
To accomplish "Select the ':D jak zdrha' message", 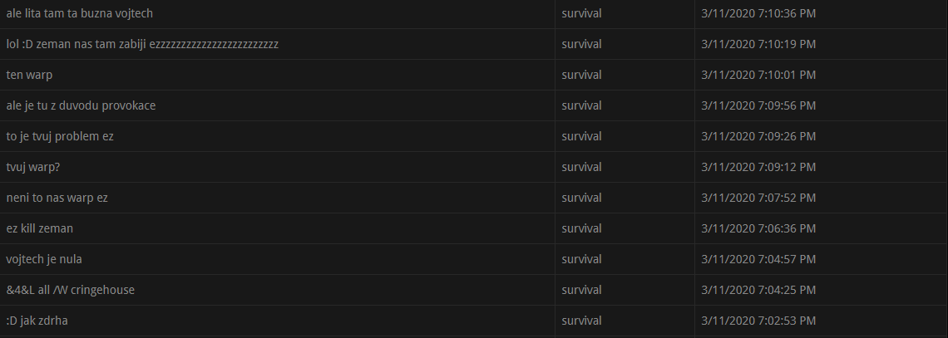I will click(37, 321).
